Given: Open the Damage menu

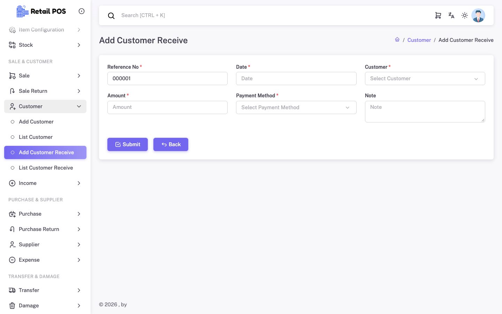Looking at the screenshot, I should (45, 306).
